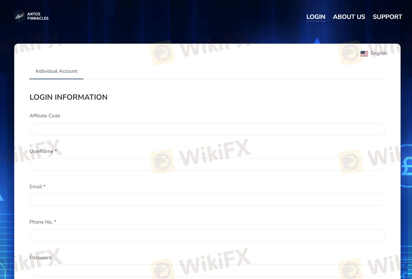Focus the Phone No. input field
The image size is (412, 279).
click(x=207, y=235)
